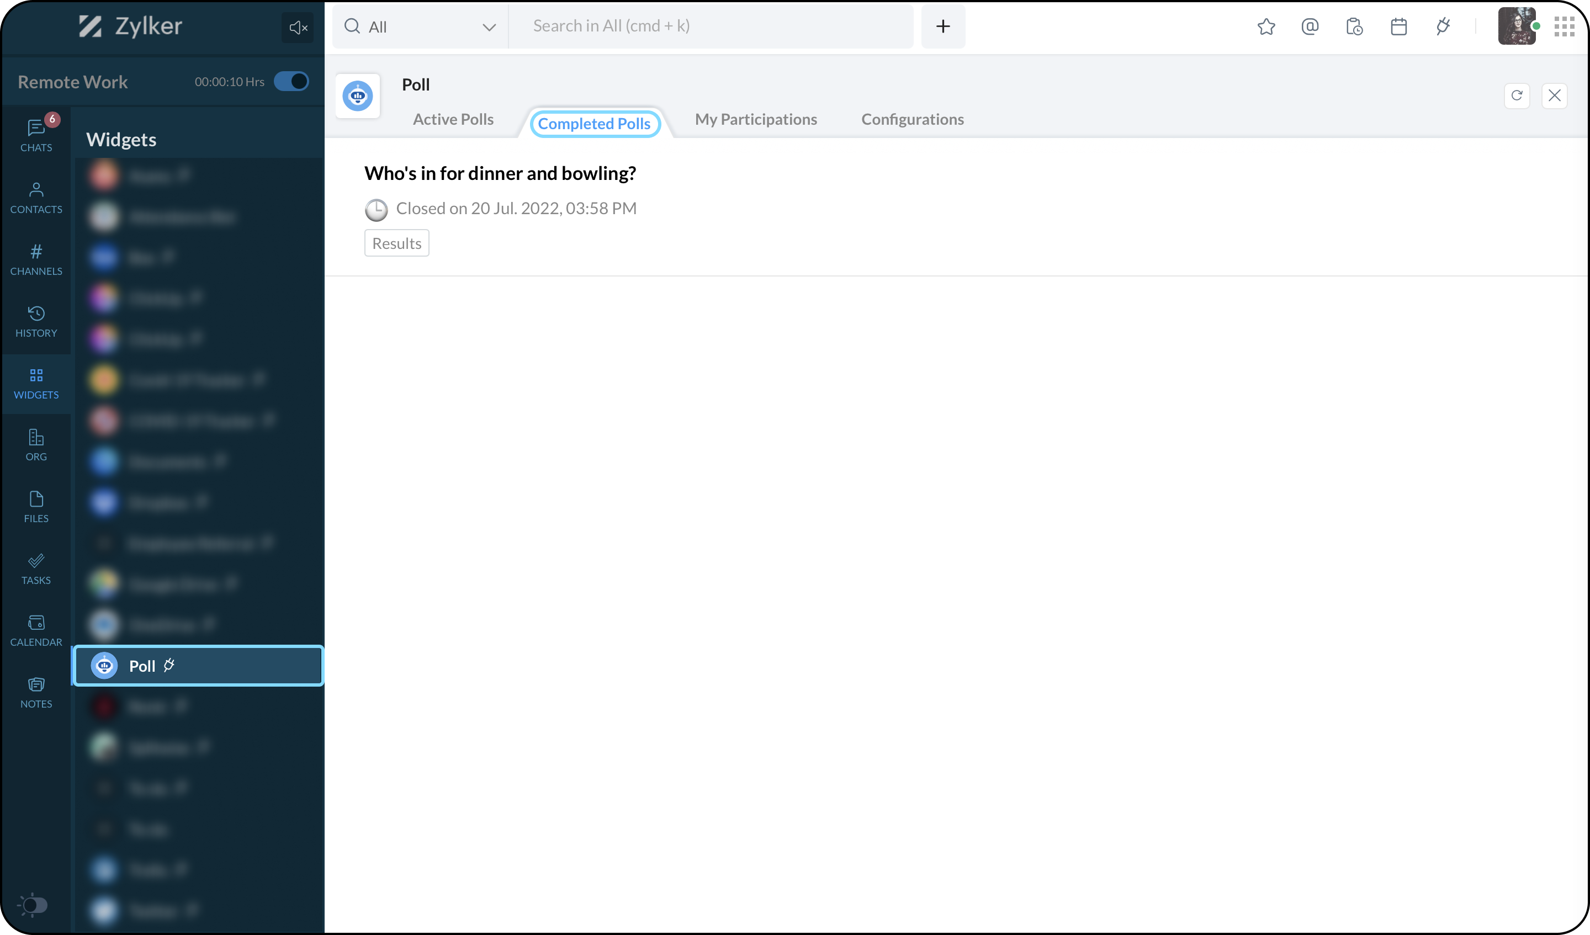Go to Channels hashtag icon

36,259
